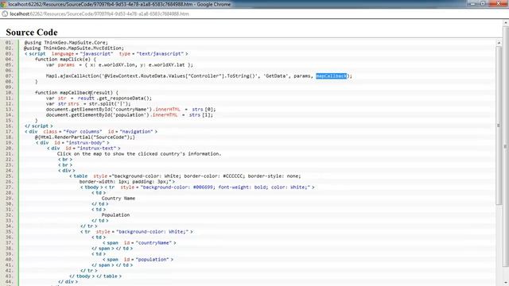Click "Click on the map to show" sentence
The height and width of the screenshot is (286, 509).
[x=139, y=153]
